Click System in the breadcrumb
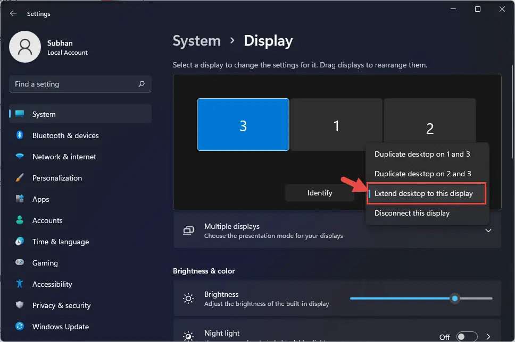515x342 pixels. 197,41
